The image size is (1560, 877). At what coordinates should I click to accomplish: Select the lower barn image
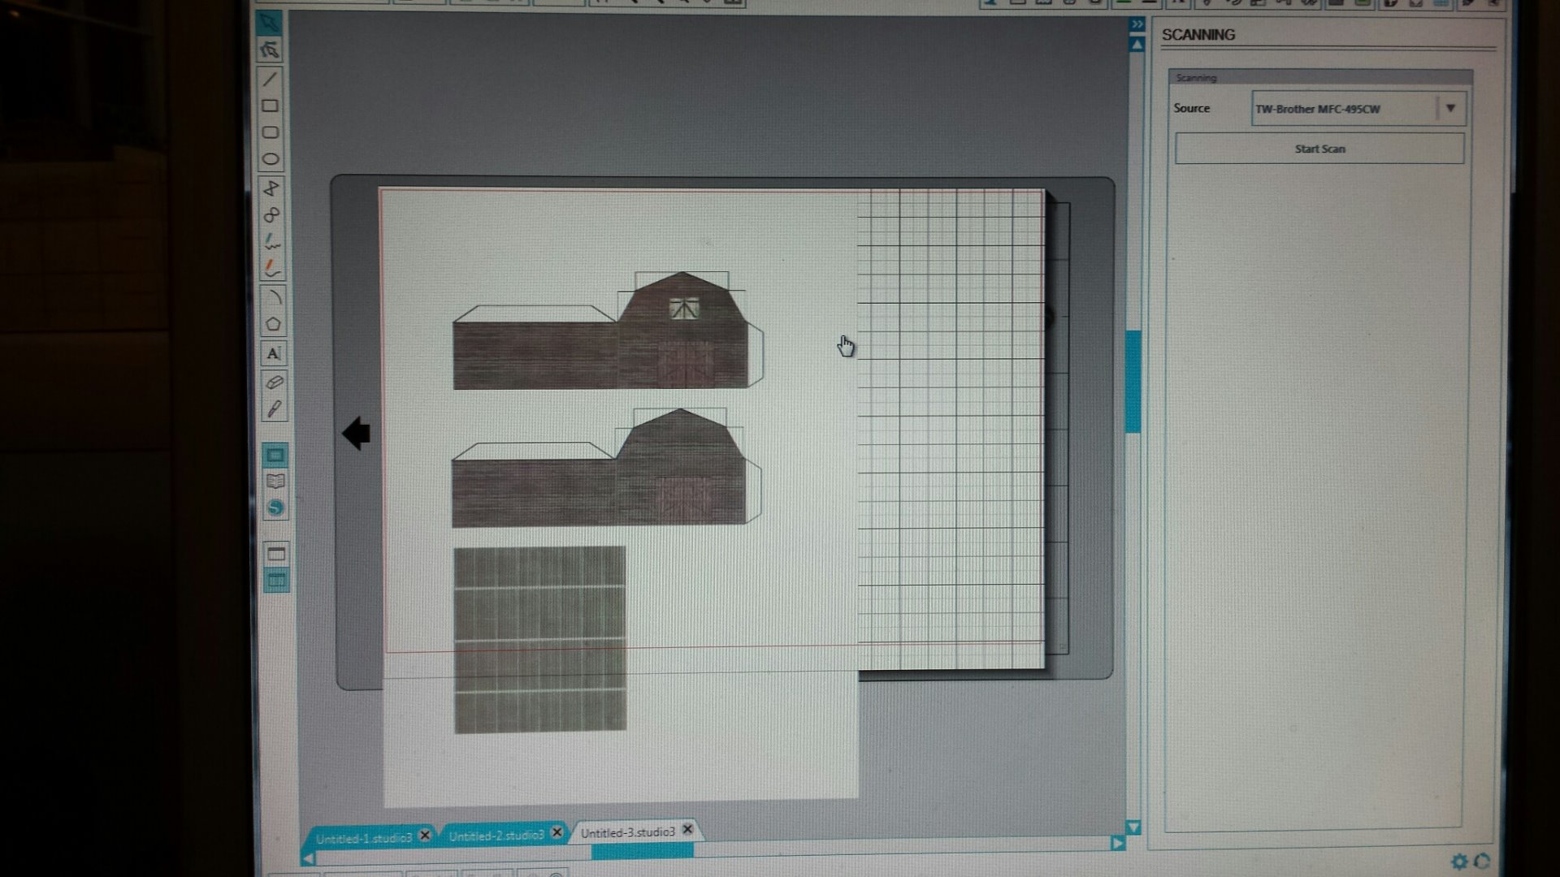pos(607,468)
